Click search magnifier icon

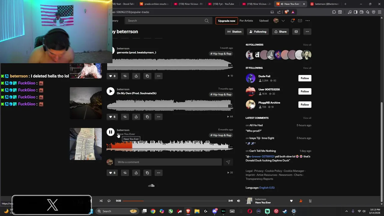207,21
